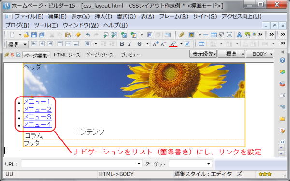
Task: Click the Undo arrow icon
Action: 88,35
